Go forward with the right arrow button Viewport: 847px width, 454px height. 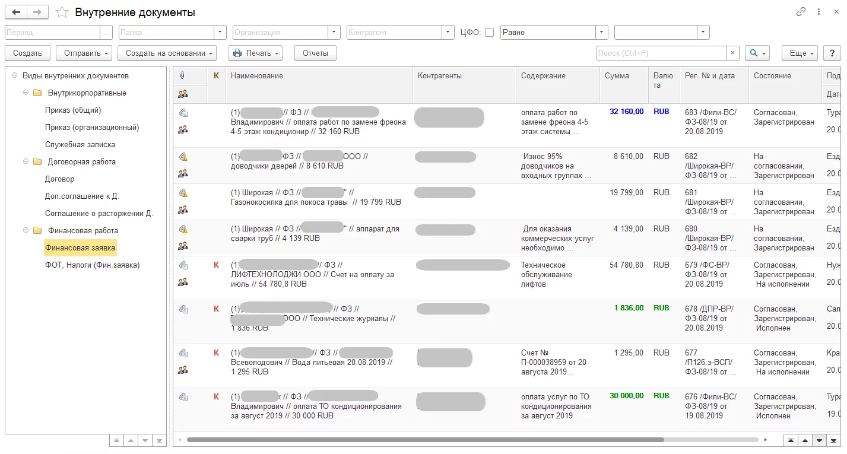point(37,12)
